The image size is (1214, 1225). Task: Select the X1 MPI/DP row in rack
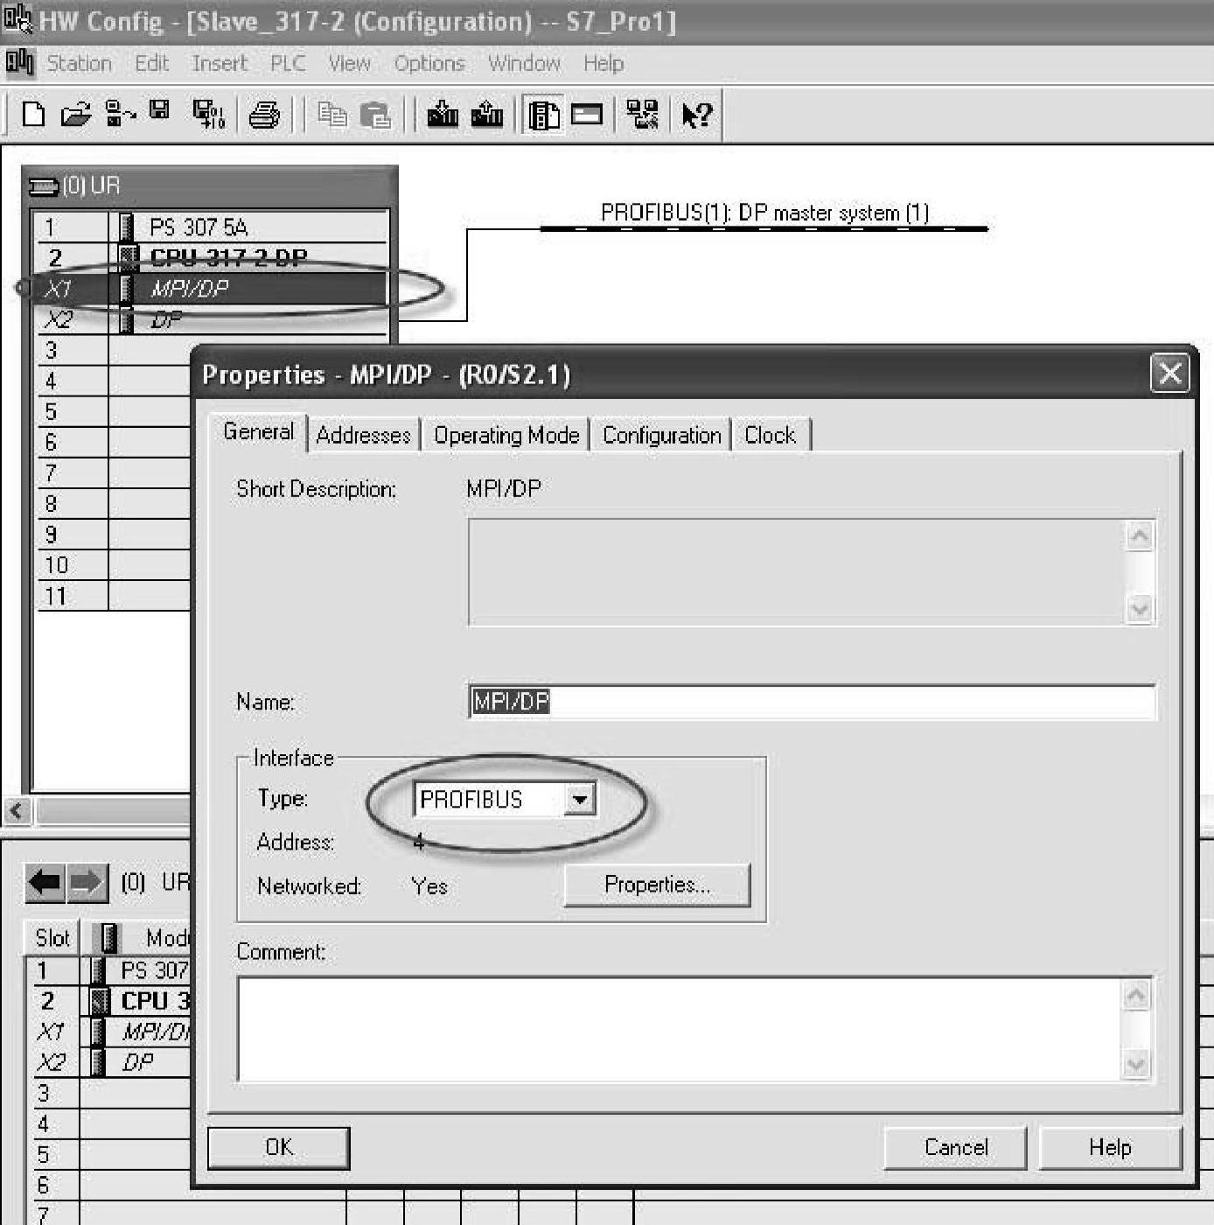[x=211, y=289]
